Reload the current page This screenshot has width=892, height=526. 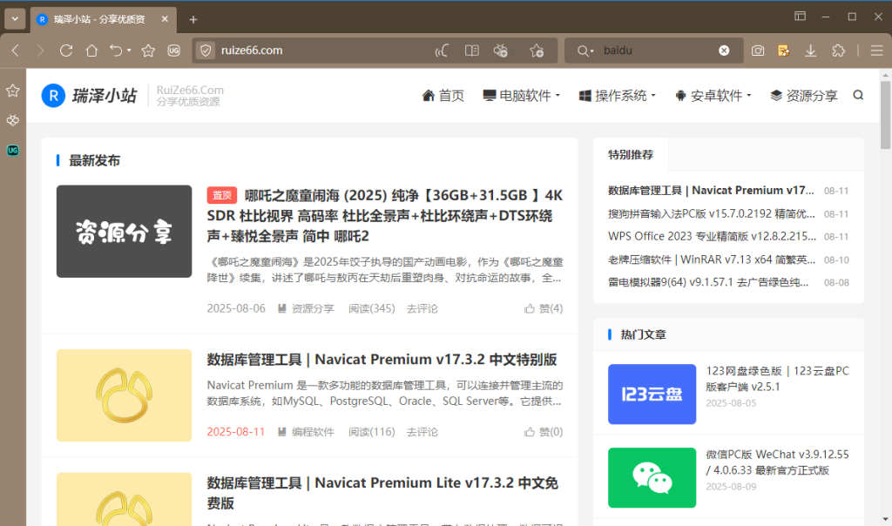(x=66, y=51)
